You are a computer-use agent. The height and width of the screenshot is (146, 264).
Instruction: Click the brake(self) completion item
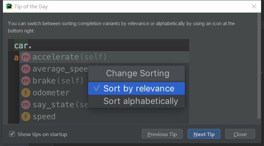[58, 80]
